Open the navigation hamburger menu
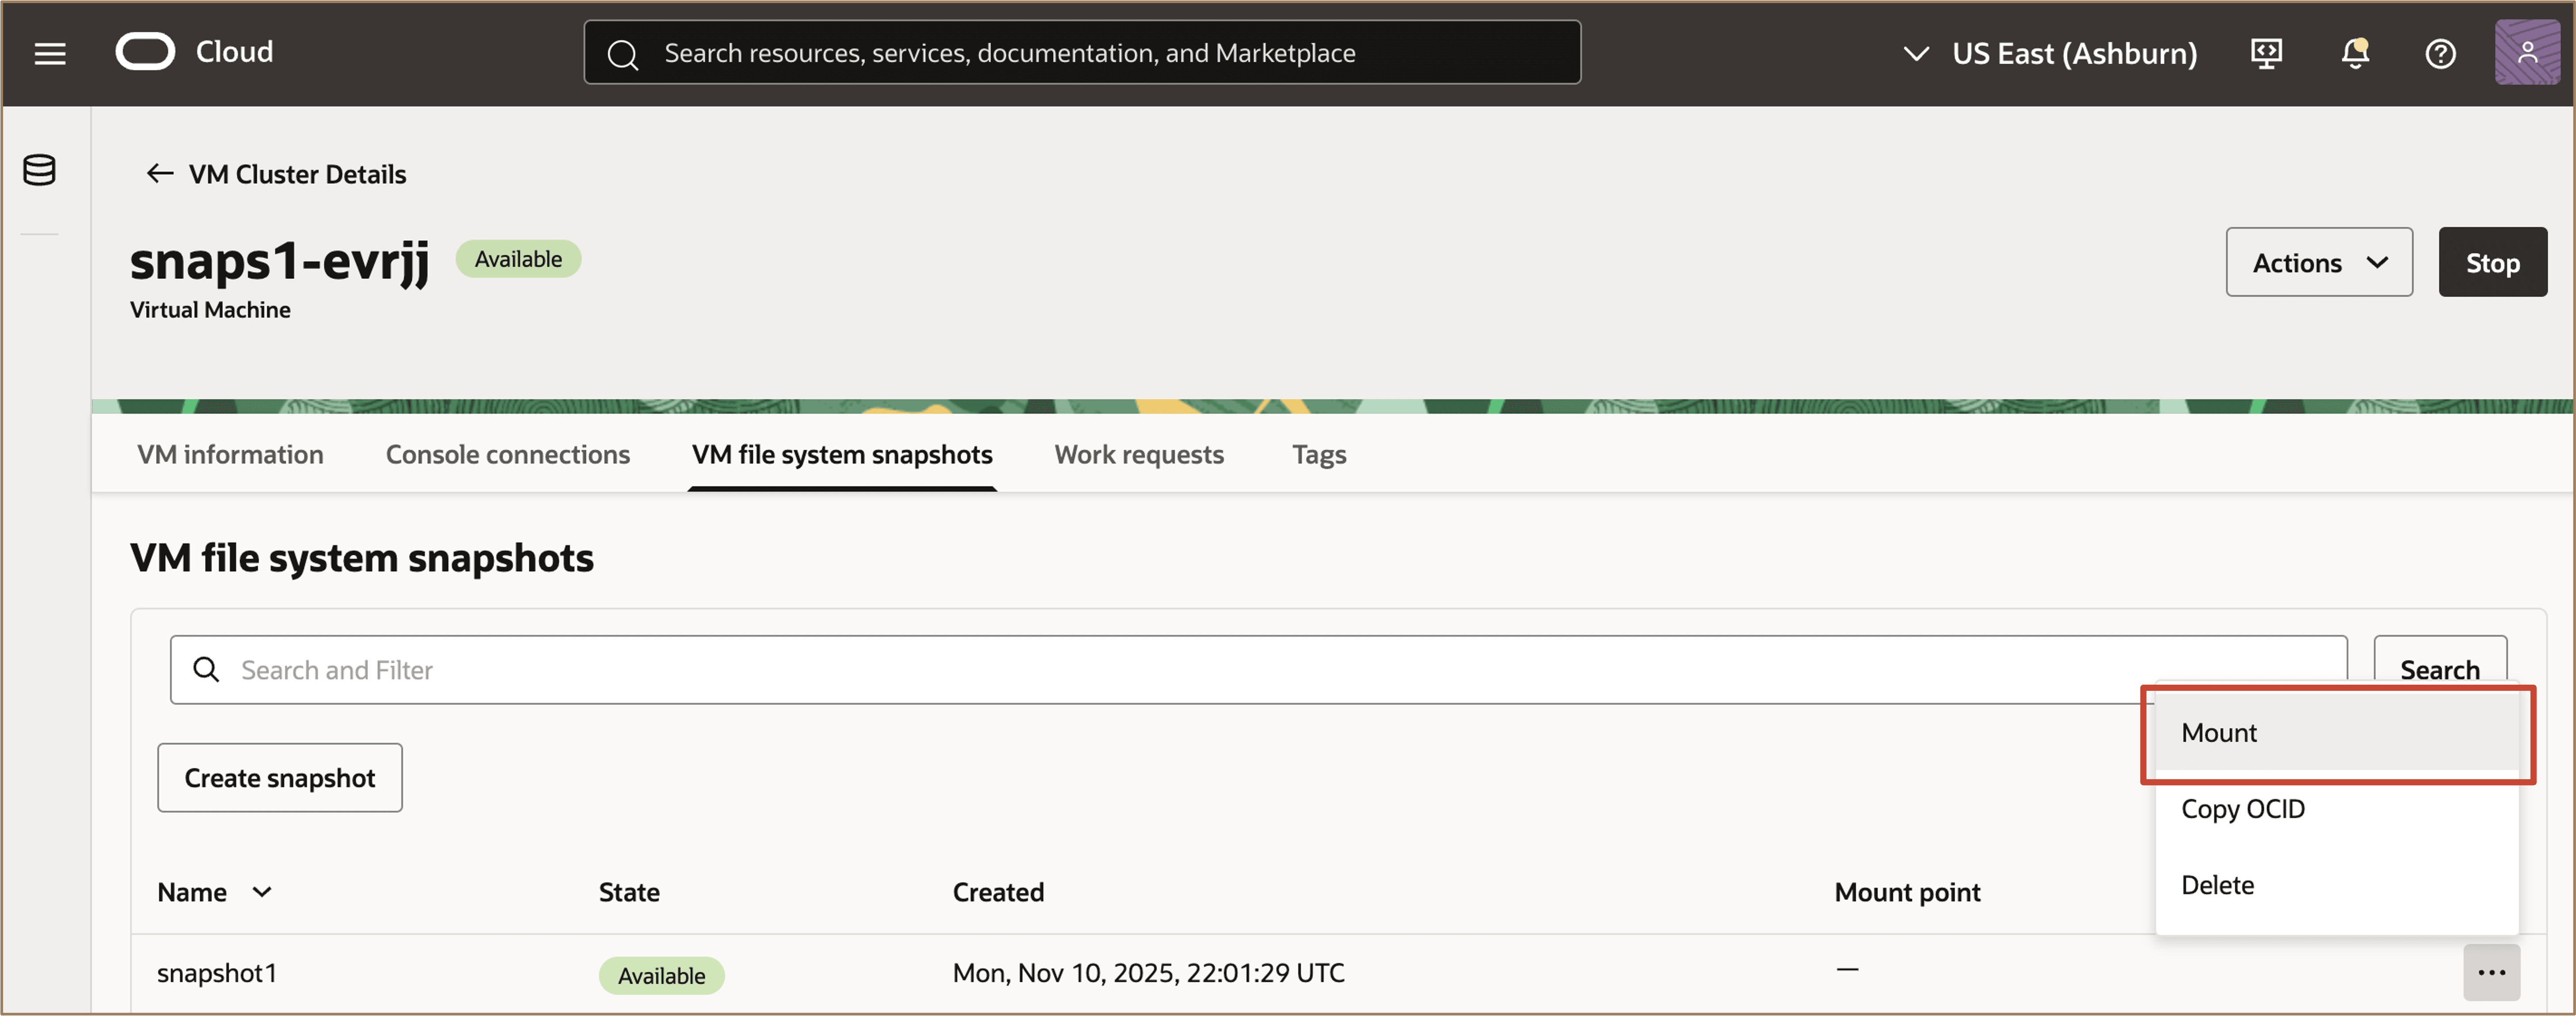The image size is (2576, 1016). [x=49, y=53]
